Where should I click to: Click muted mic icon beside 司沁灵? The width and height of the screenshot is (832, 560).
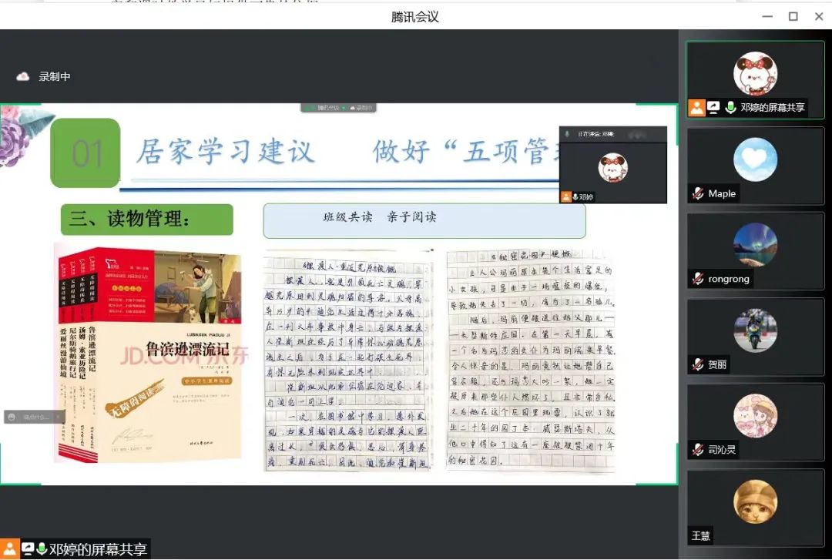[698, 450]
